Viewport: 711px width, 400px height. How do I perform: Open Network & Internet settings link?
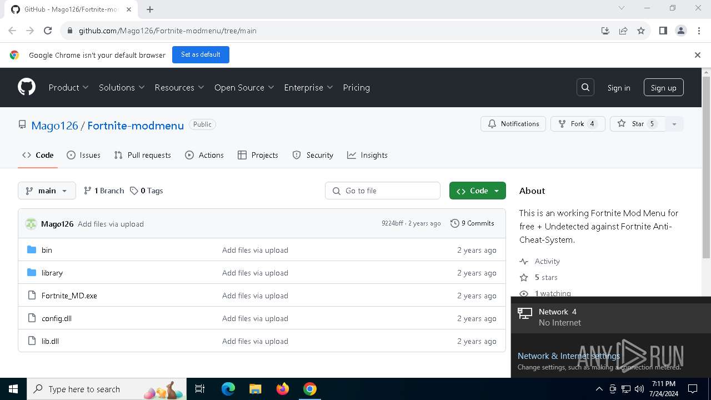569,356
